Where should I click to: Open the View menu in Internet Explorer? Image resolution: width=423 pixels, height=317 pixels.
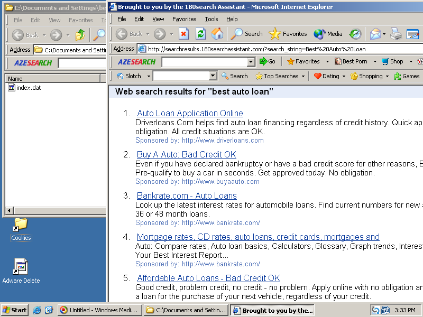(158, 19)
